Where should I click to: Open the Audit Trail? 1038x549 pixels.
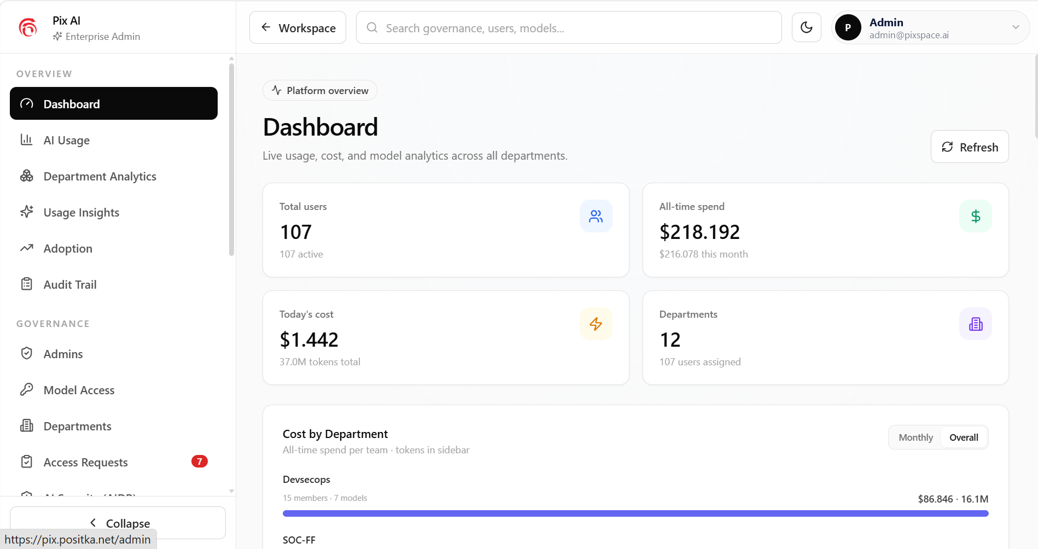pos(114,284)
